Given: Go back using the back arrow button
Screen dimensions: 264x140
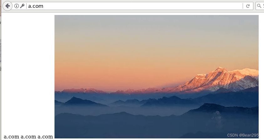Looking at the screenshot, I should point(8,6).
